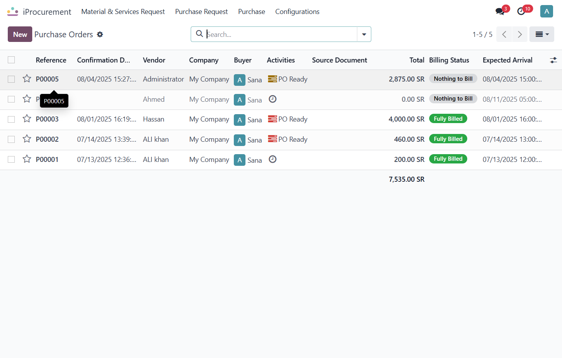The width and height of the screenshot is (562, 358).
Task: Favorite the P00002 order star
Action: 27,139
